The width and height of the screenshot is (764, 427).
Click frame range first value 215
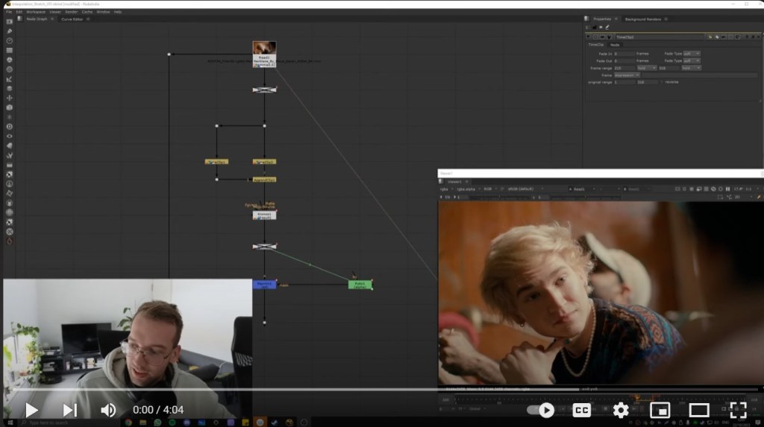624,68
